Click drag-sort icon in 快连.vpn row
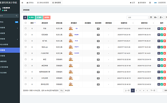Screen dimensions: 167x103 [x=159, y=47]
